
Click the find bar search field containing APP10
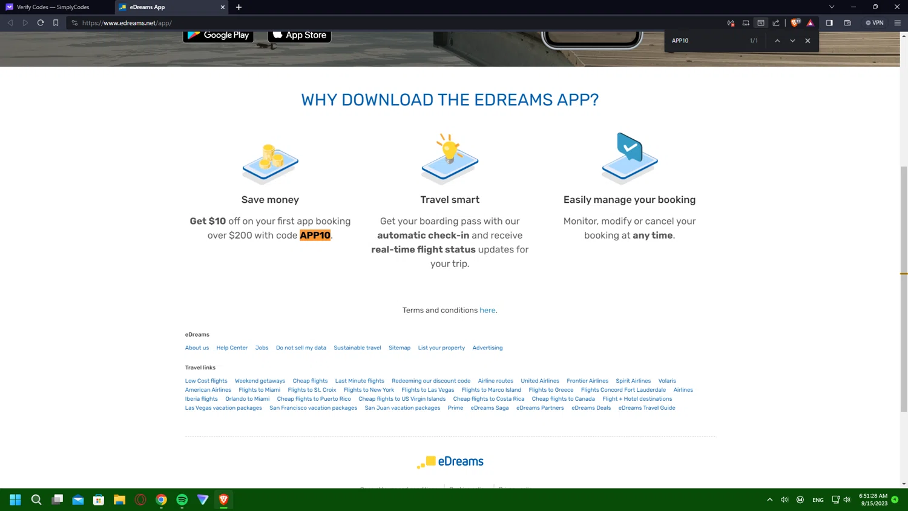(706, 41)
